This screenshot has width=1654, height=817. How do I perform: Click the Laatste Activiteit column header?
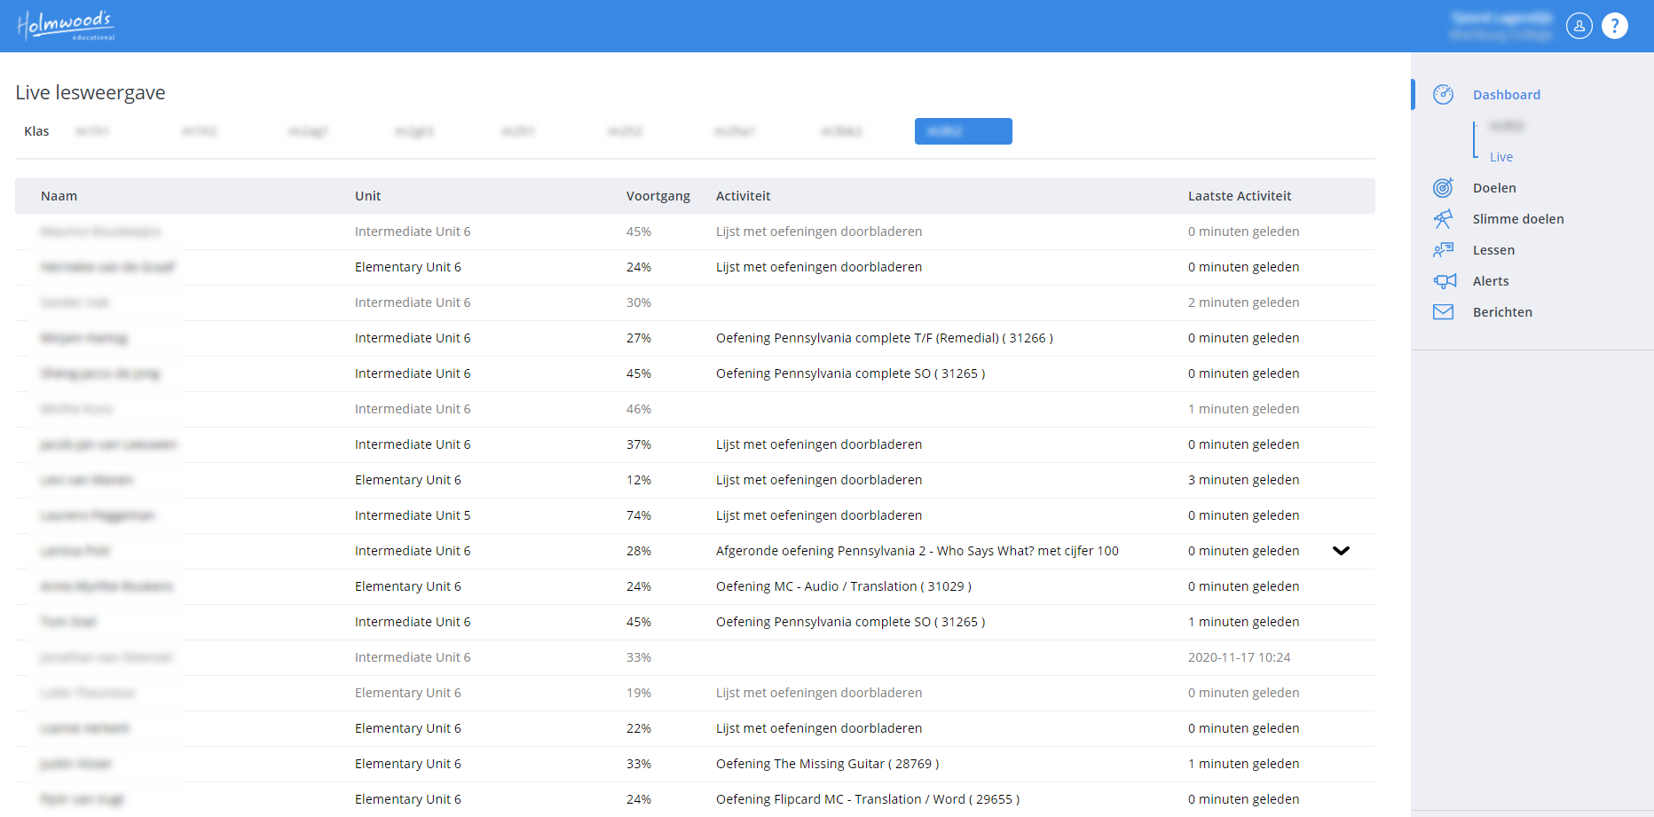pyautogui.click(x=1240, y=196)
